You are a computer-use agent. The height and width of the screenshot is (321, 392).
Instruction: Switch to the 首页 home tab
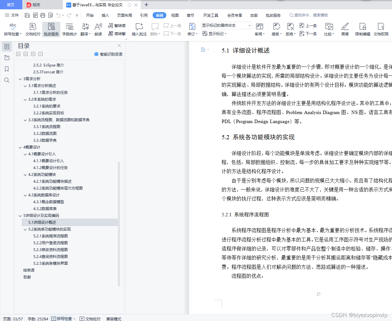coord(11,5)
